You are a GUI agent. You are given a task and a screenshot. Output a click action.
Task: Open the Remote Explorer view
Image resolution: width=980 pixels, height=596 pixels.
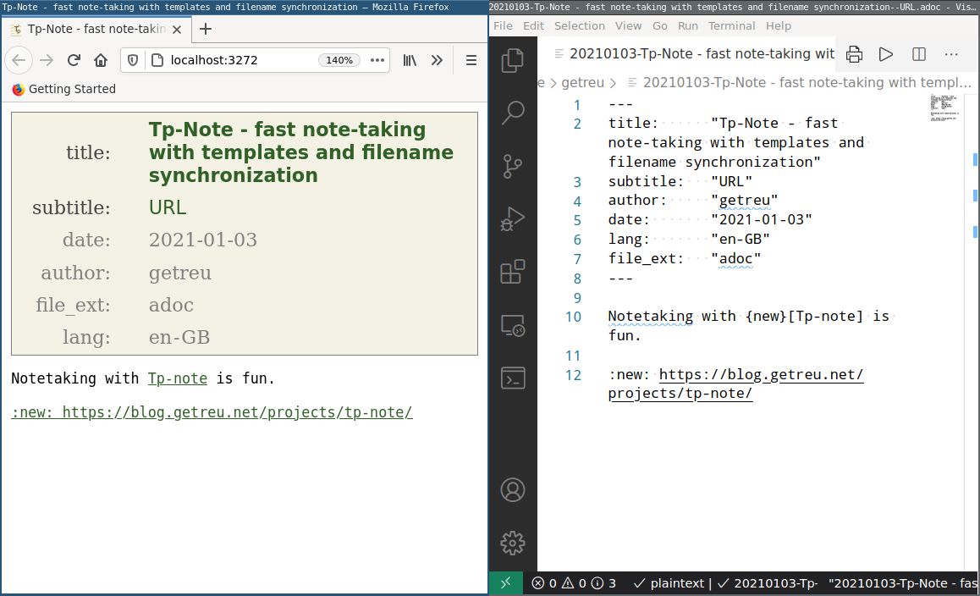tap(513, 325)
